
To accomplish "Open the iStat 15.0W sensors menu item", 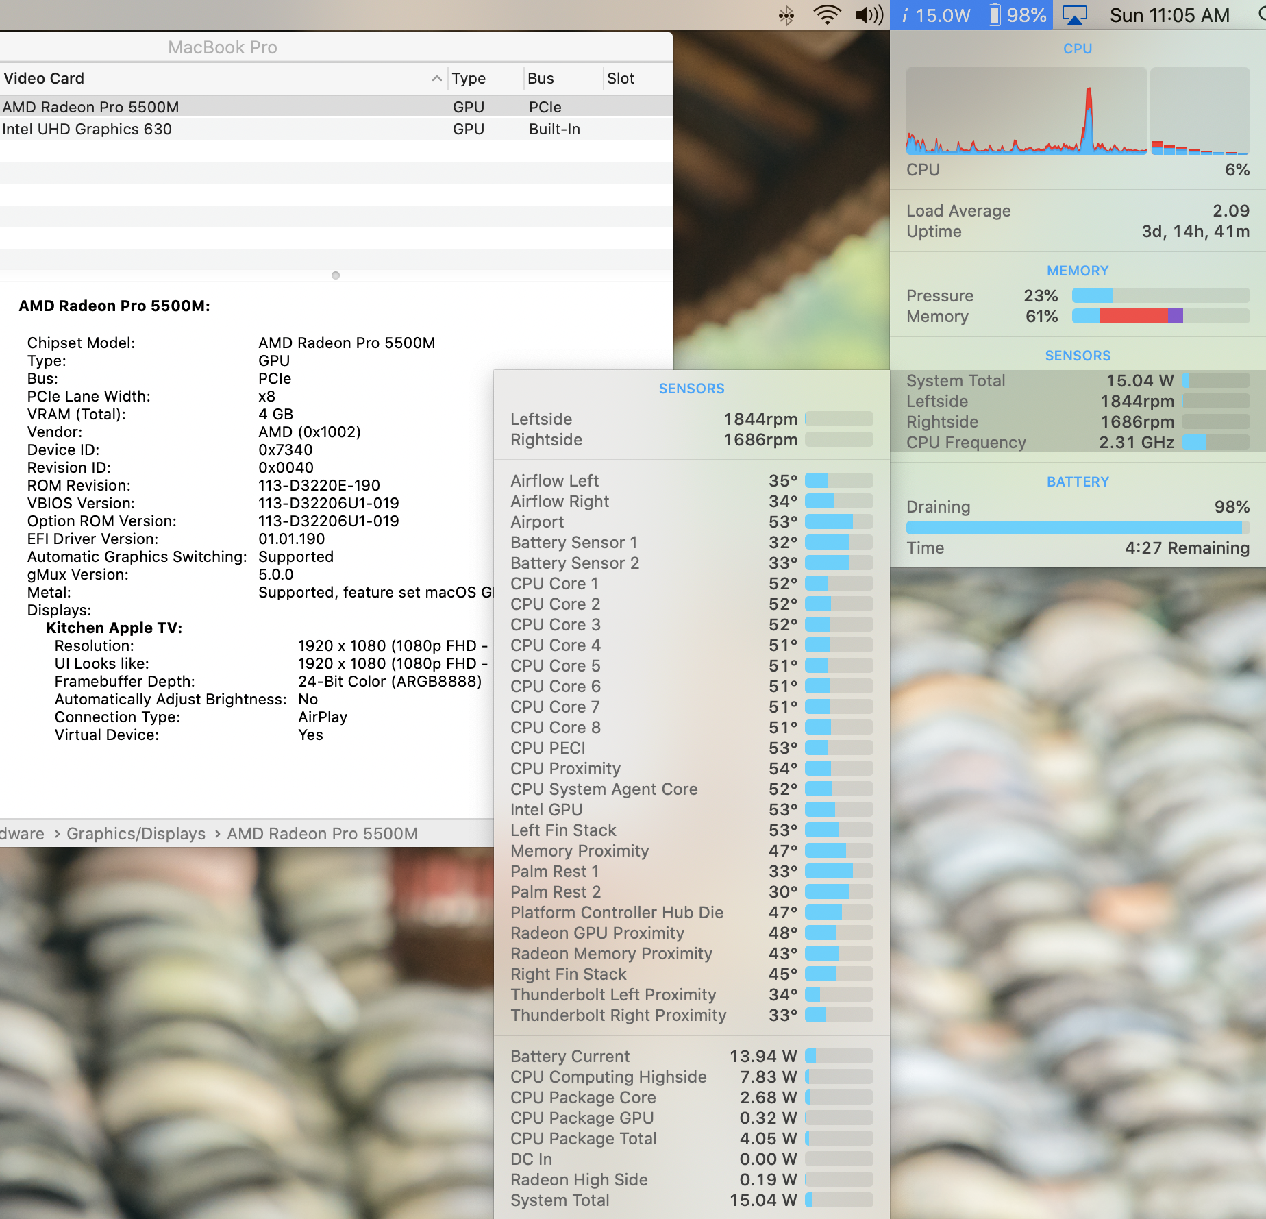I will tap(936, 15).
